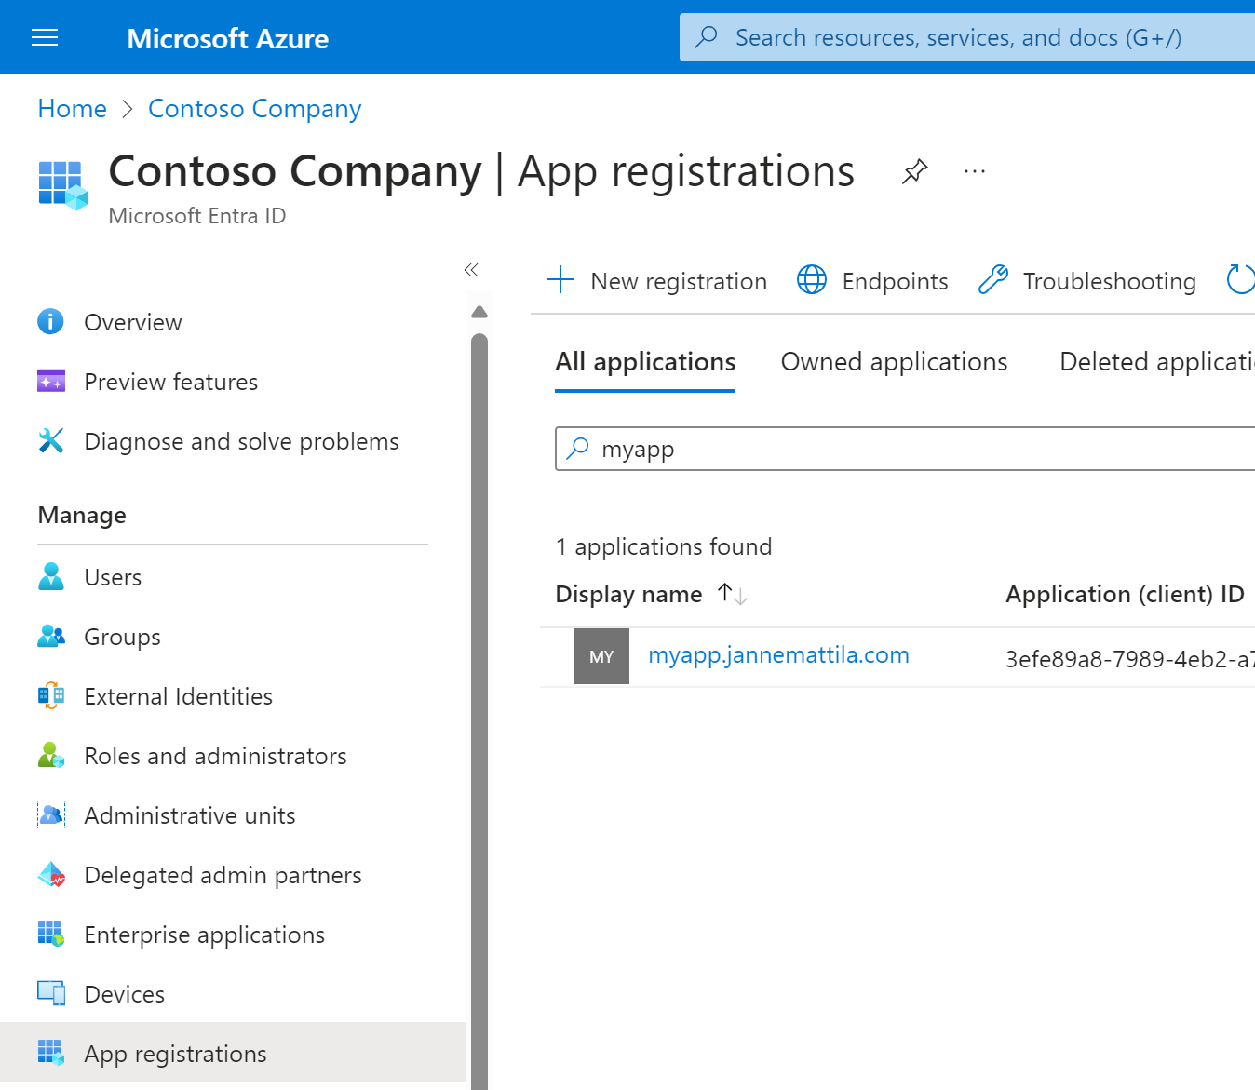Click the Endpoints globe icon
The height and width of the screenshot is (1090, 1255).
coord(812,279)
